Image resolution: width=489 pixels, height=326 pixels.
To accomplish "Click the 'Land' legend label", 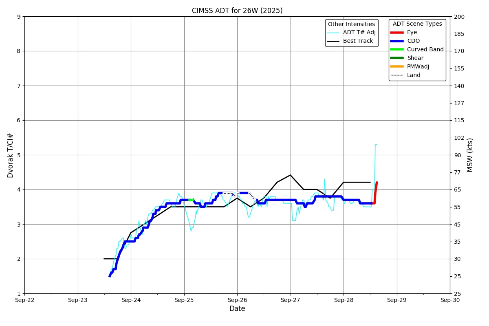I will click(x=414, y=75).
